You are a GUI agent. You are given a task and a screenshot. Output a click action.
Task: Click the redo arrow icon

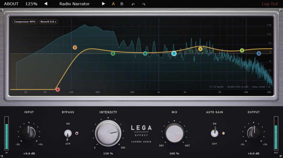pos(144,4)
